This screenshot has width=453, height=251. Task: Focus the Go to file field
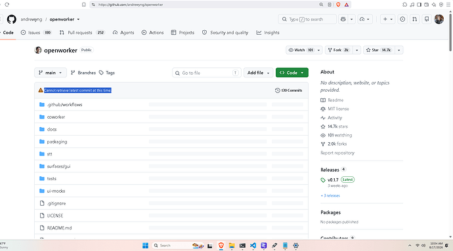207,73
